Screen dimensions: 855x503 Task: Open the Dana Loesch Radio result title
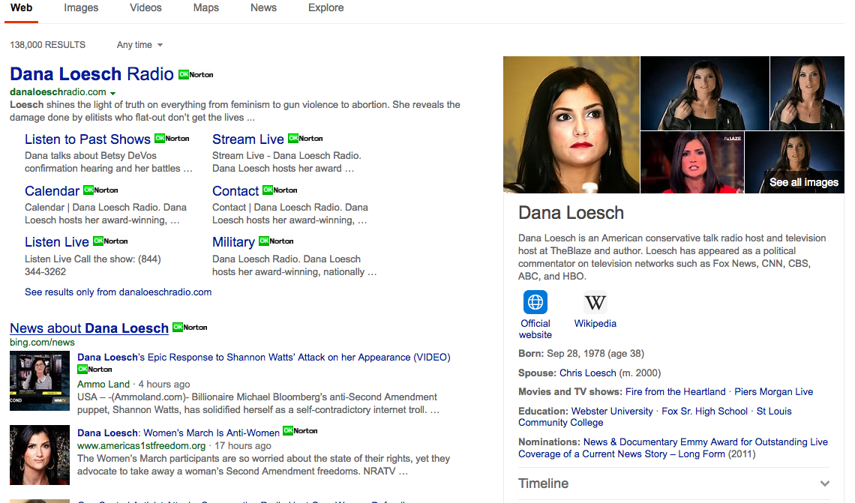click(x=91, y=73)
